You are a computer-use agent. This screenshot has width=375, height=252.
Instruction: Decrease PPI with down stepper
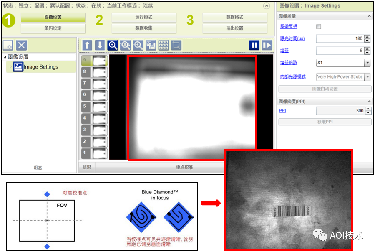coord(368,112)
